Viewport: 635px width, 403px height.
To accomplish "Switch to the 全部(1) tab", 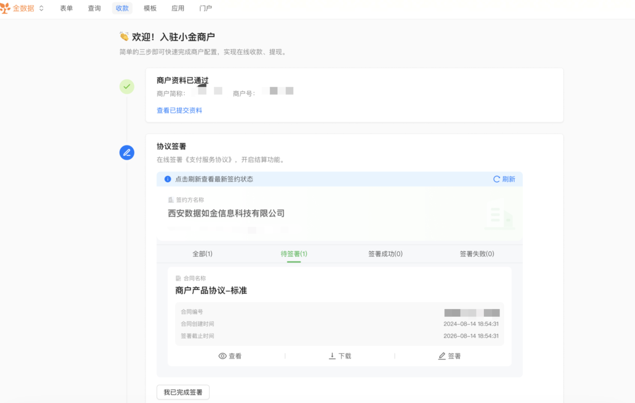I will [202, 254].
